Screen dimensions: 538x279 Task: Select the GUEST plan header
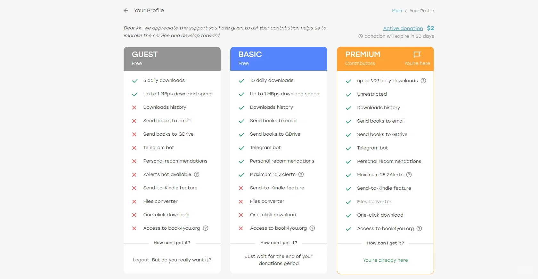pos(172,59)
